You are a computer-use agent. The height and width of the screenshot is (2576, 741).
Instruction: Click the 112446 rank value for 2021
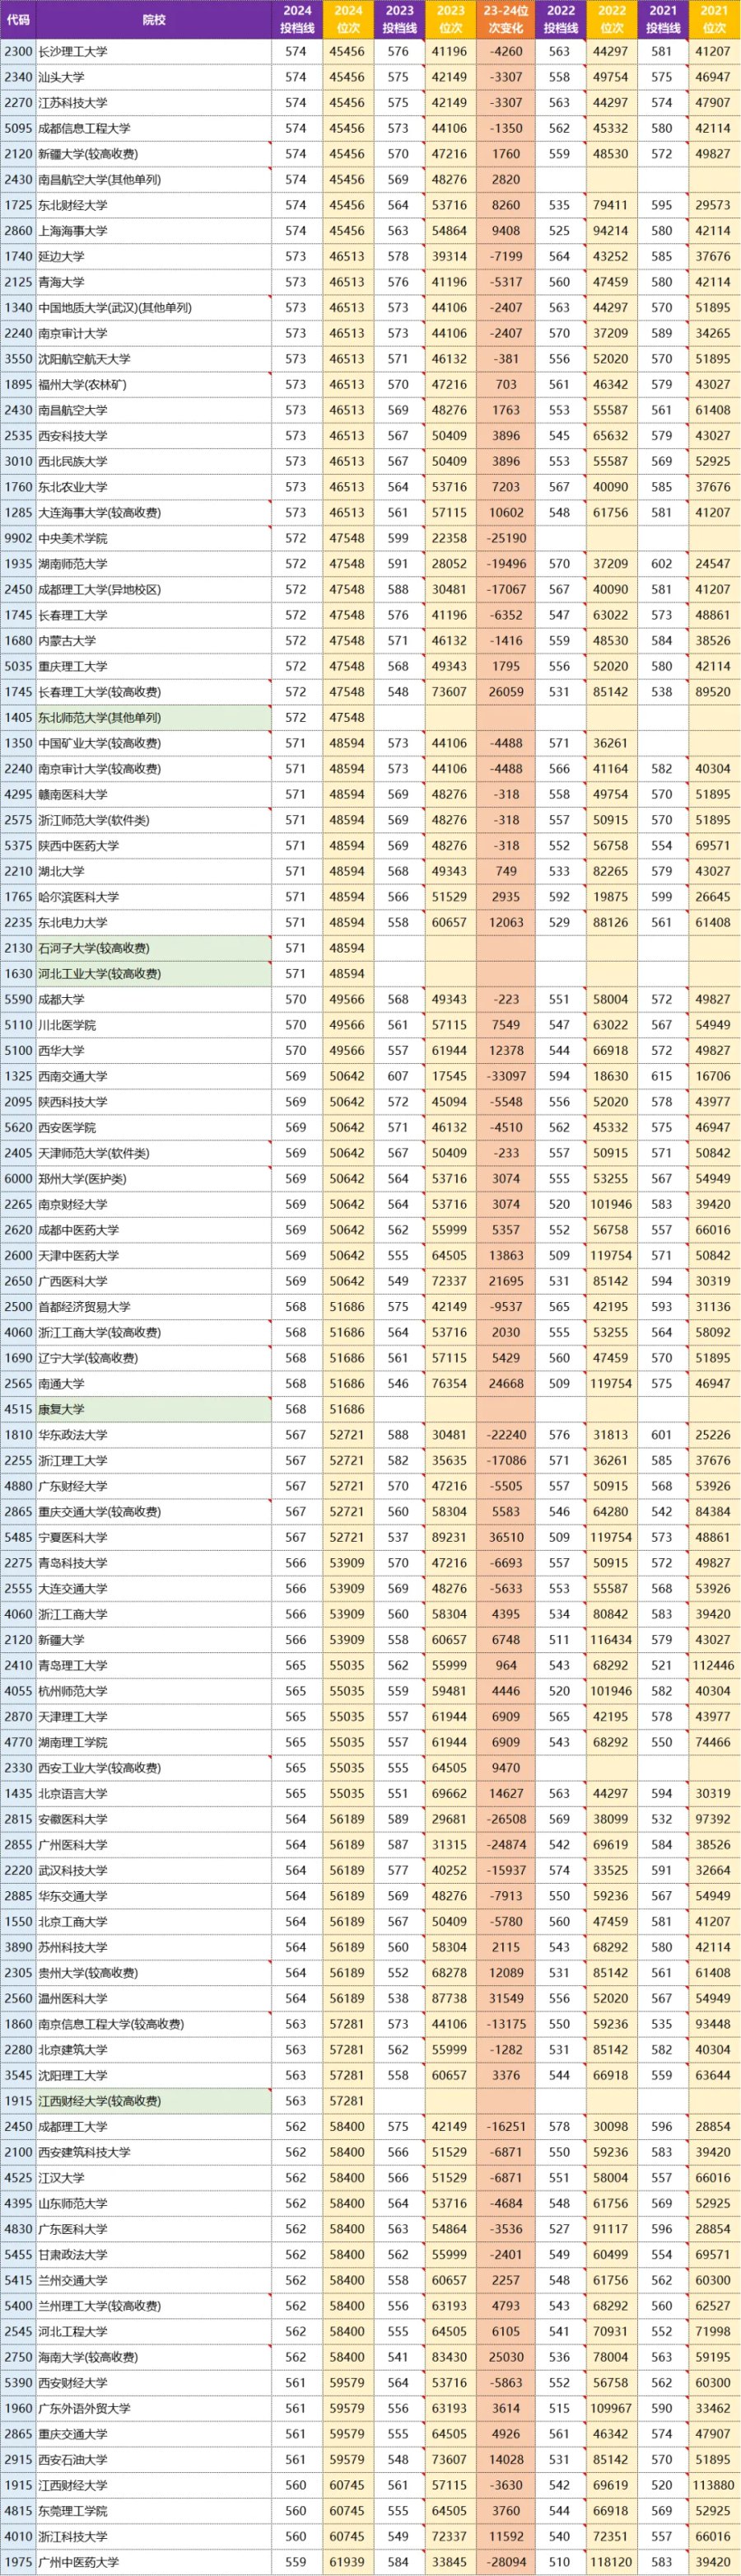tap(713, 1666)
